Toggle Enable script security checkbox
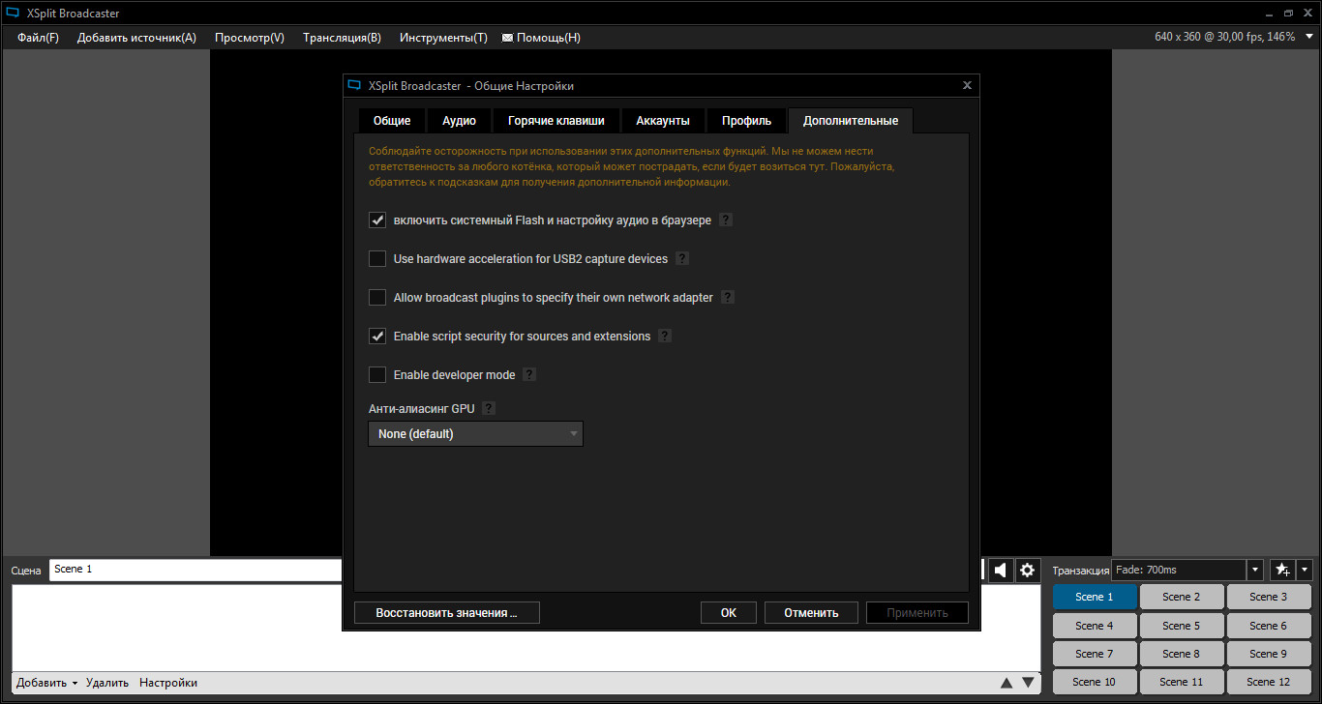This screenshot has height=704, width=1322. (x=377, y=337)
